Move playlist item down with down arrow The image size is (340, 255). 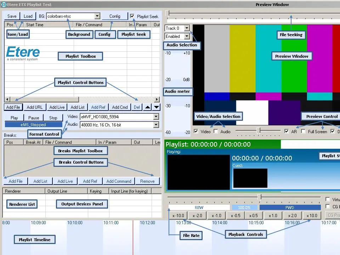tap(157, 107)
